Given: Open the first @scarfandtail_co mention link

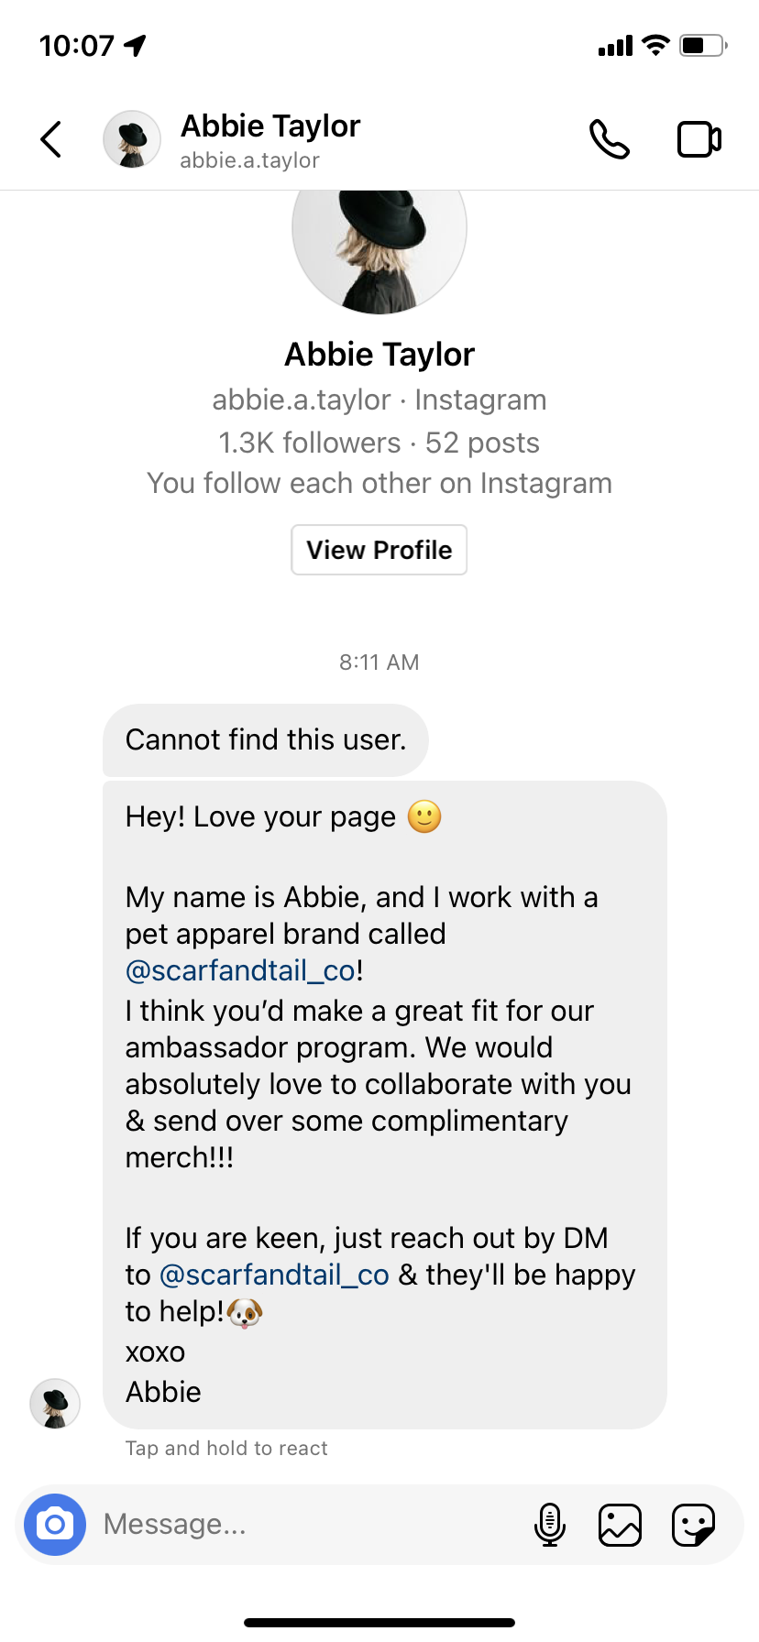Looking at the screenshot, I should tap(240, 970).
